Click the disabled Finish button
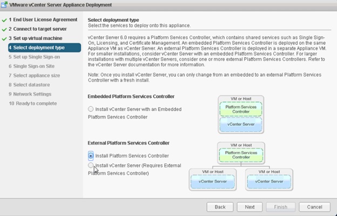 (x=280, y=207)
